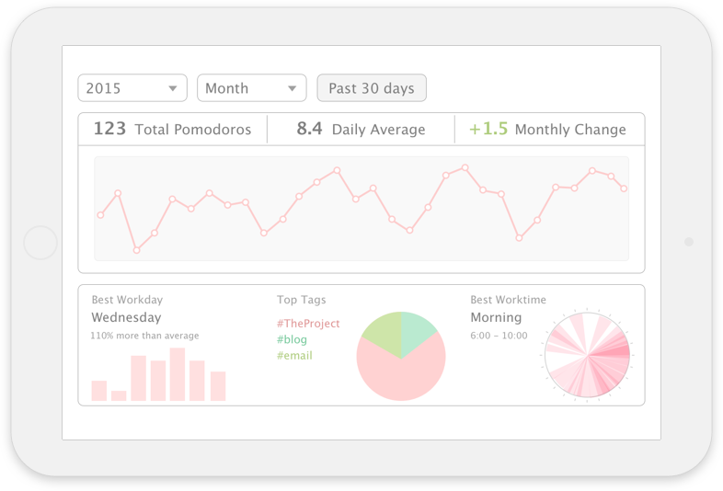Click the Wednesday best workday label
The height and width of the screenshot is (491, 723).
pyautogui.click(x=126, y=317)
